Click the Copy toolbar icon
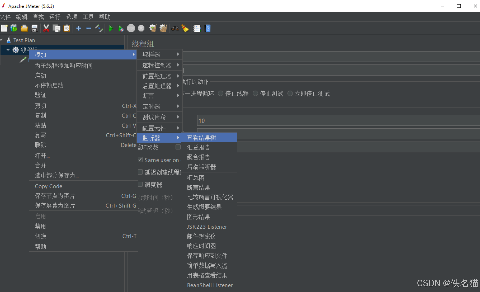Viewport: 480px width, 292px height. click(x=57, y=28)
